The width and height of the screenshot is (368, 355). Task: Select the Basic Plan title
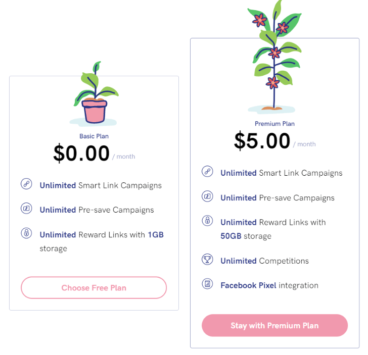[x=94, y=136]
